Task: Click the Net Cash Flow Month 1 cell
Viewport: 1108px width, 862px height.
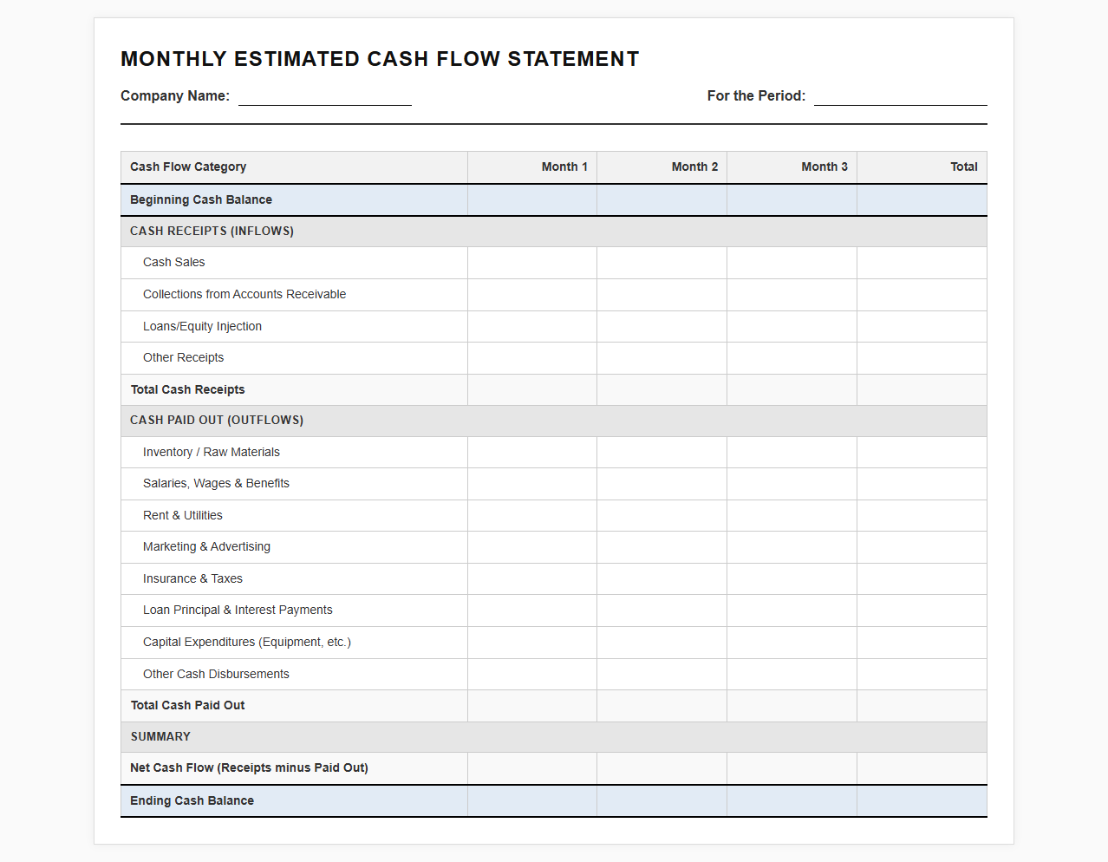Action: point(532,768)
